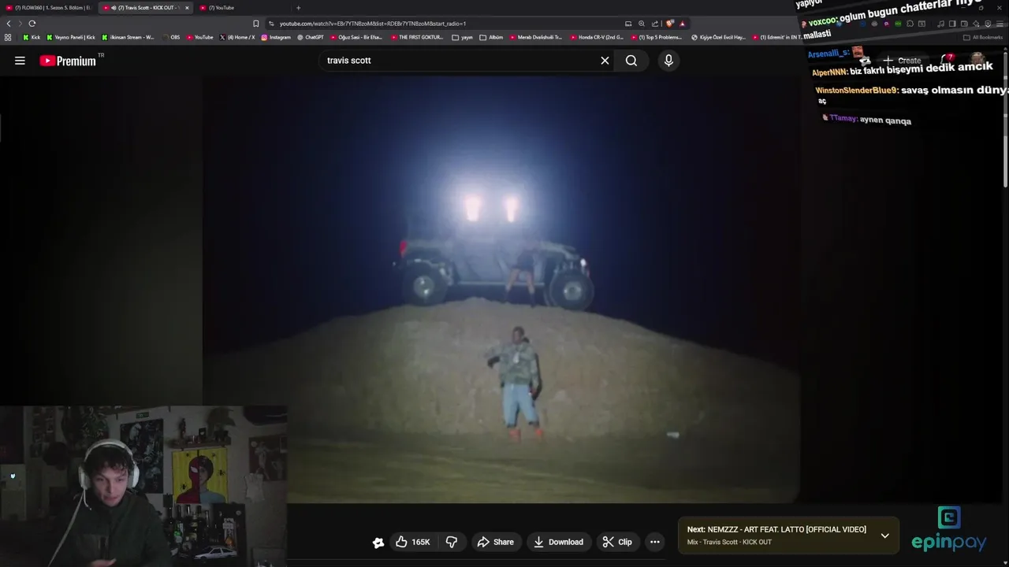This screenshot has width=1009, height=567.
Task: Open the Brave Shields lion icon
Action: pos(669,24)
